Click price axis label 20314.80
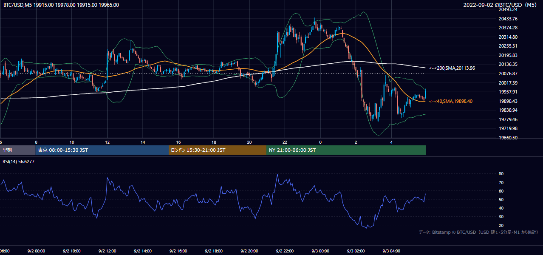543x255 pixels. 508,37
